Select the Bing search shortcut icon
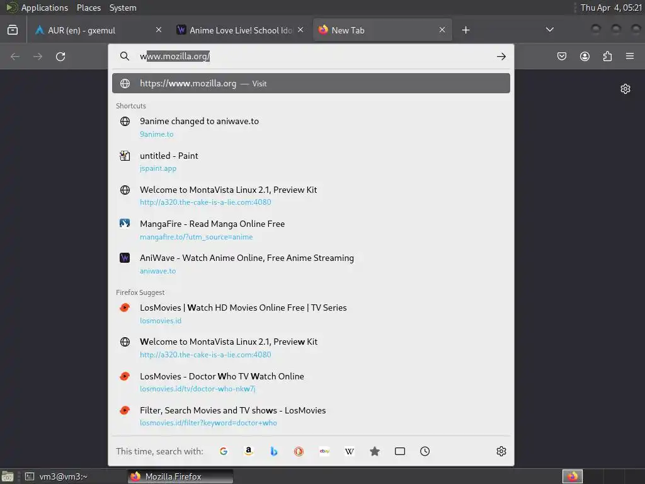This screenshot has height=484, width=645. click(x=273, y=451)
